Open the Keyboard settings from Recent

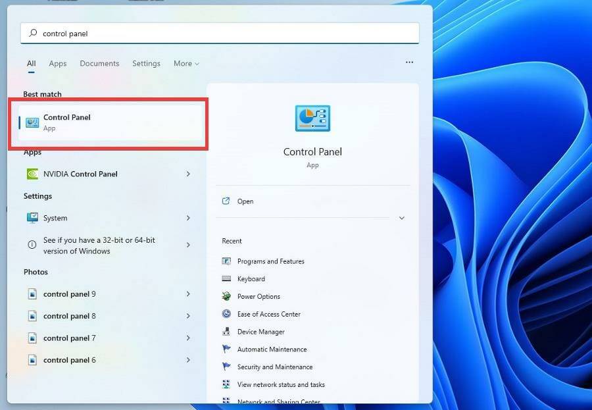click(251, 278)
